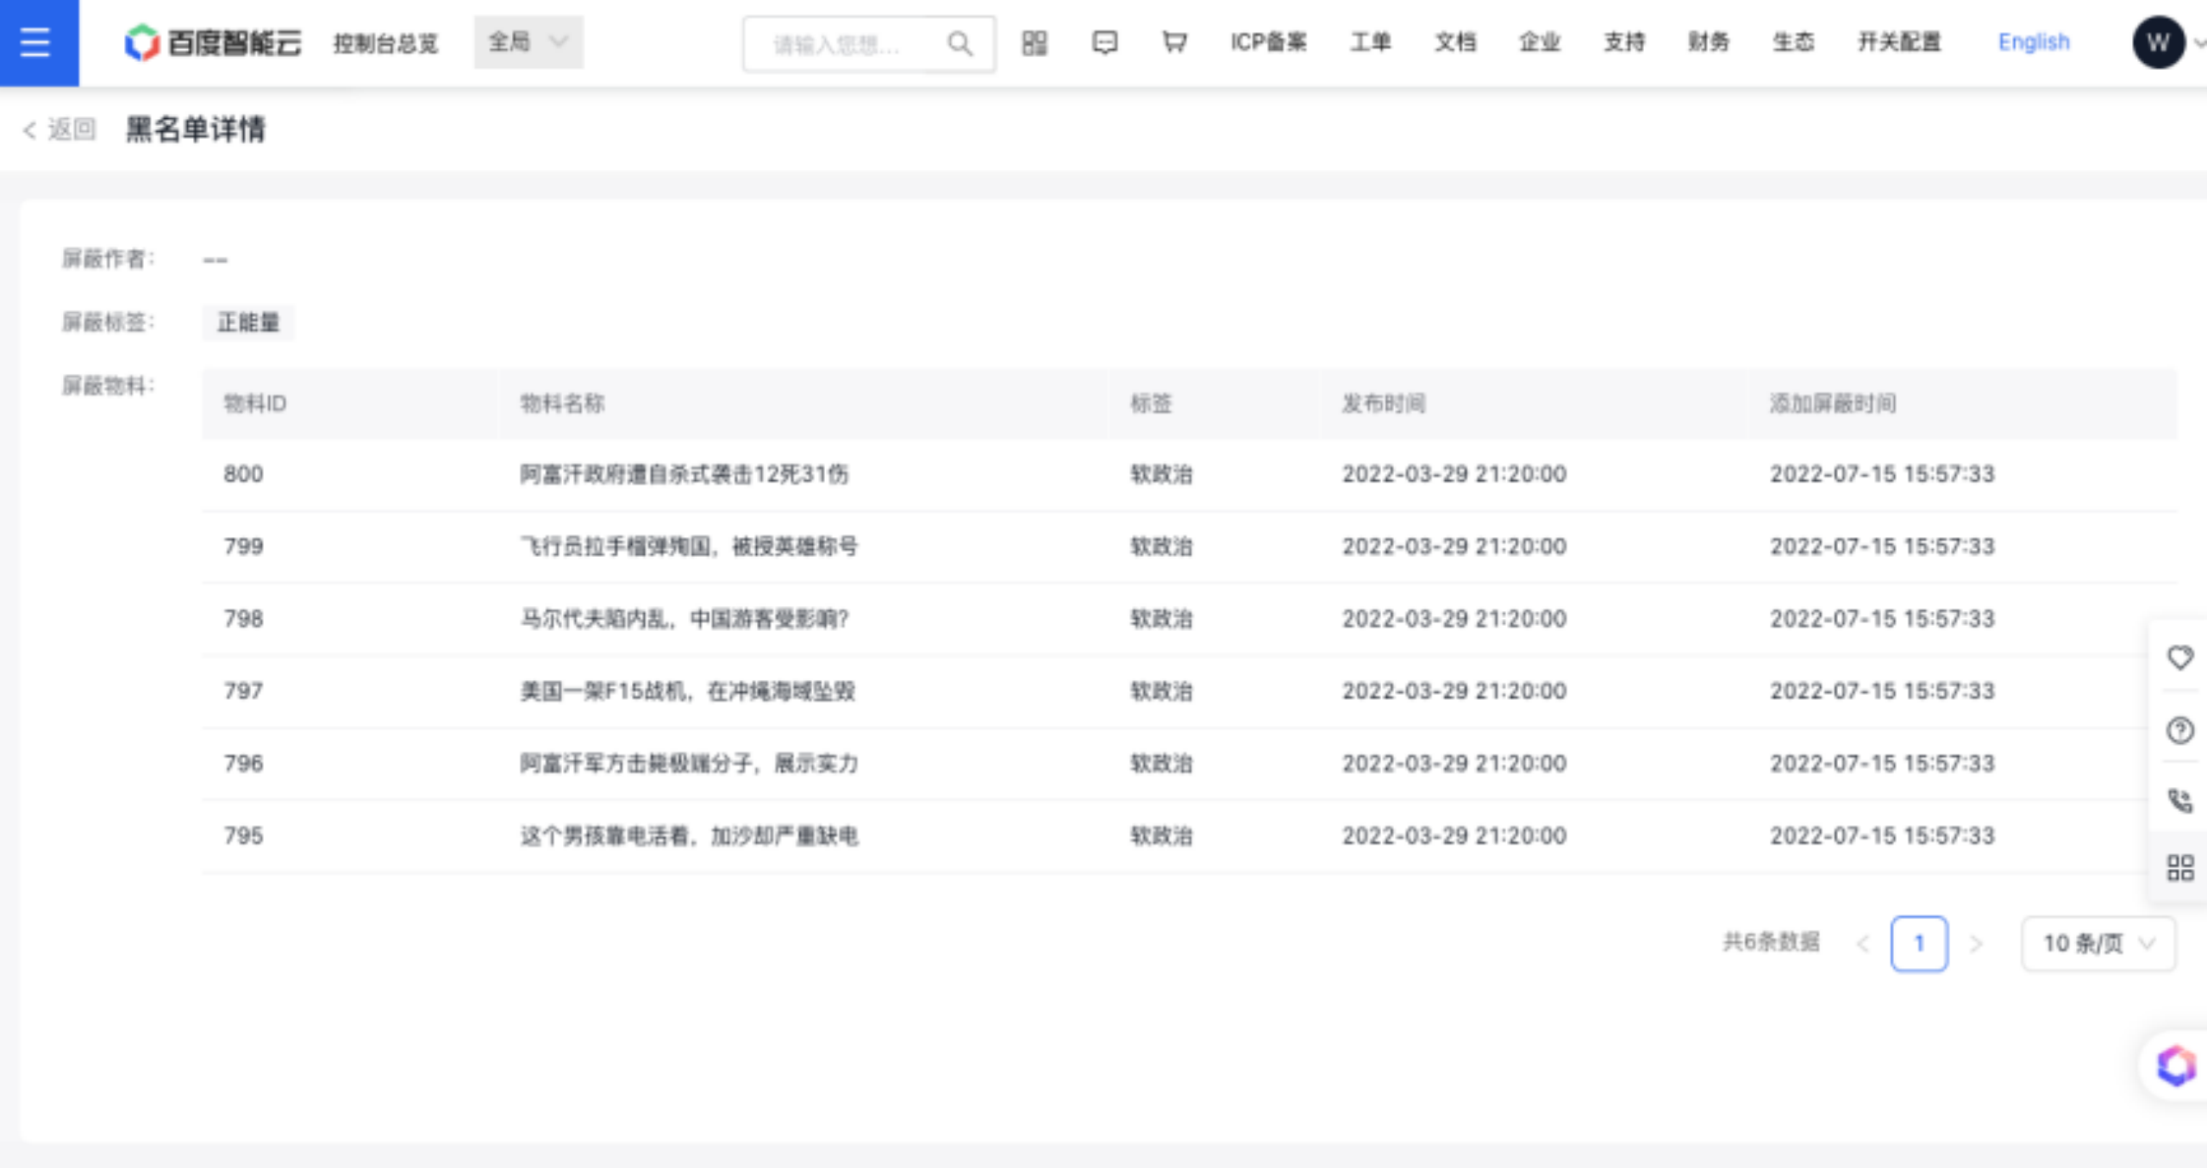The width and height of the screenshot is (2207, 1168).
Task: Open 控制台总览 console overview
Action: 385,42
